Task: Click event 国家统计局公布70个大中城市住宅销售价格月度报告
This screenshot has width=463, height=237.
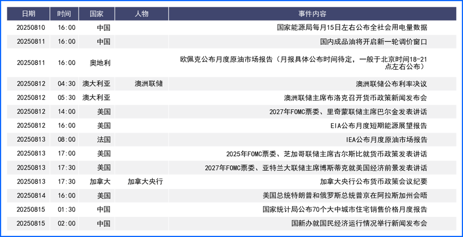Action: coord(345,209)
